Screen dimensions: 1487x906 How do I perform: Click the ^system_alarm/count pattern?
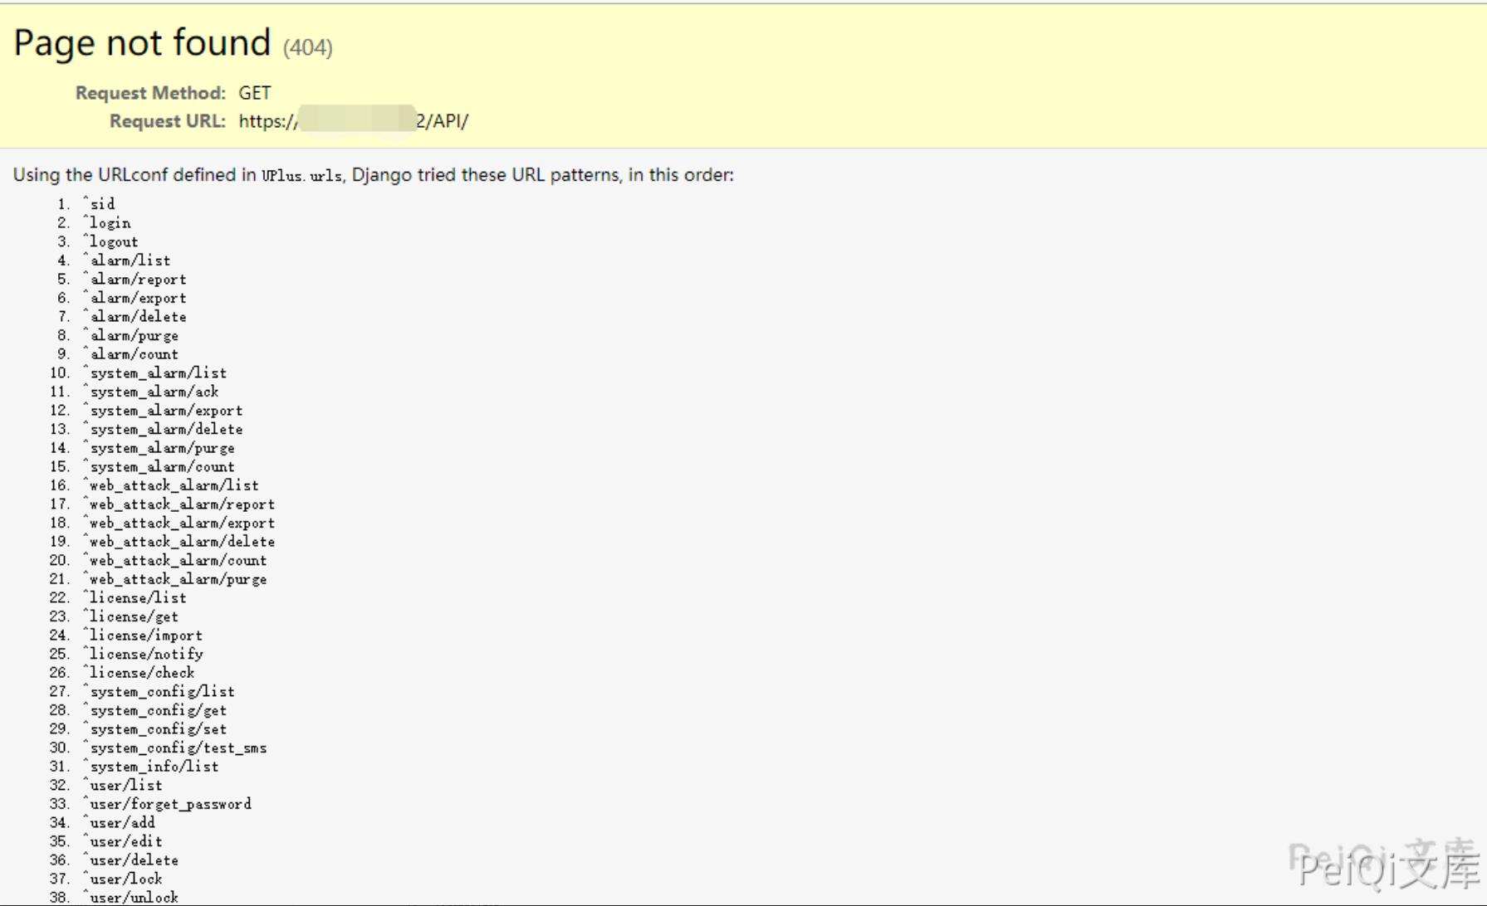[x=159, y=467]
